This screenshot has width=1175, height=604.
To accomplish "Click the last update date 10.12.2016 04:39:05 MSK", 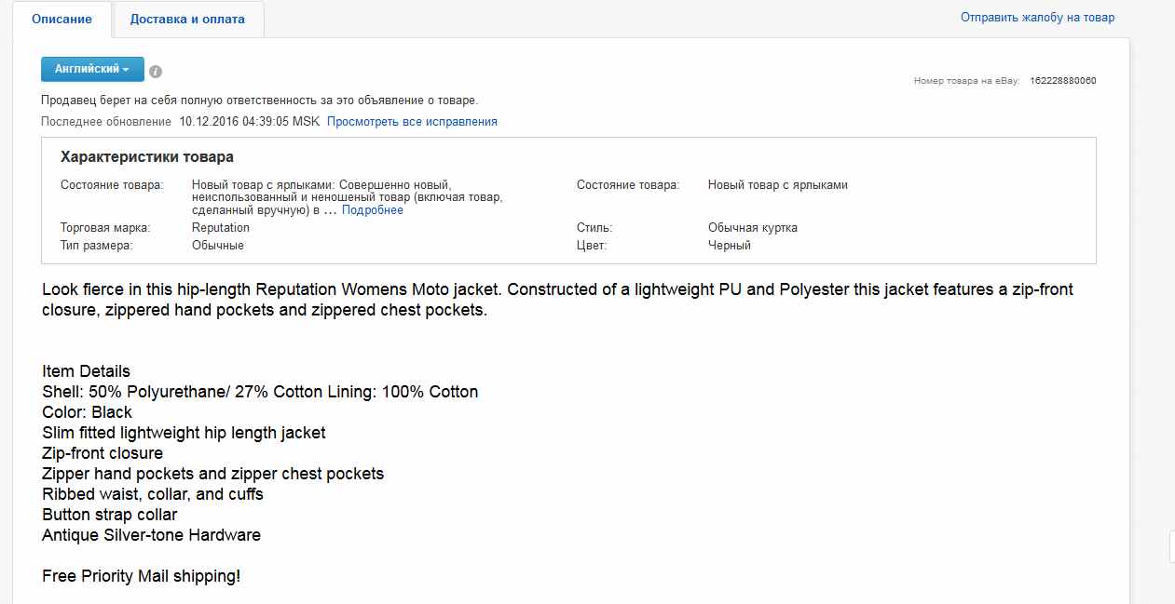I will [x=250, y=122].
